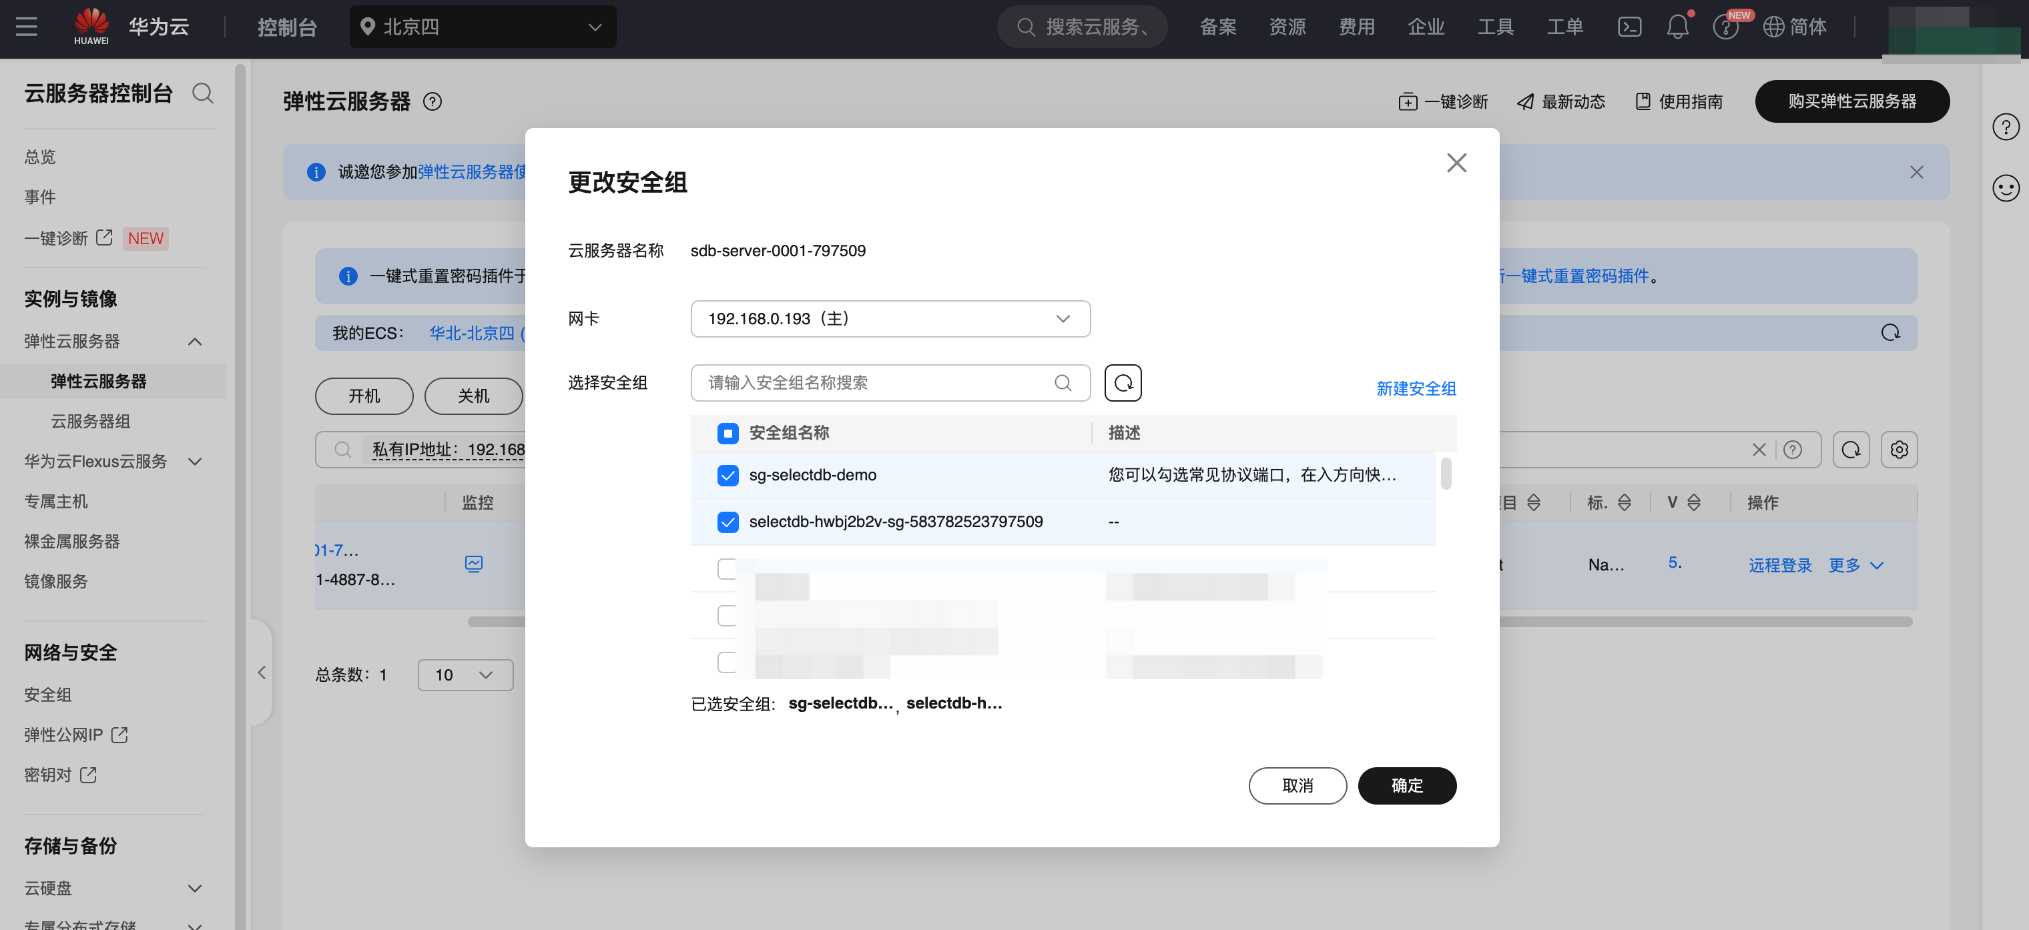Click the 开机 button
This screenshot has width=2029, height=930.
[x=364, y=396]
